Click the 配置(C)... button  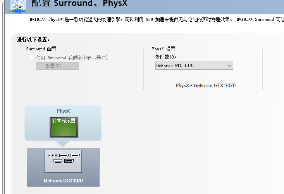pyautogui.click(x=57, y=66)
